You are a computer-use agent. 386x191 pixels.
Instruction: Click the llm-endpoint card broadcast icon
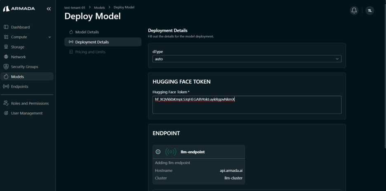click(171, 152)
